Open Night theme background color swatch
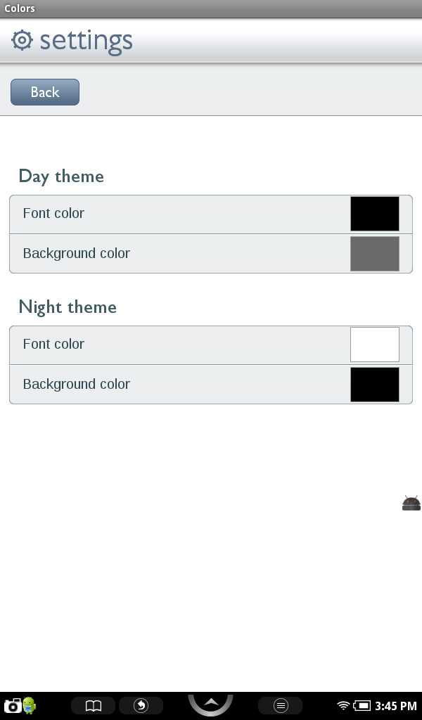Image resolution: width=422 pixels, height=720 pixels. coord(375,385)
